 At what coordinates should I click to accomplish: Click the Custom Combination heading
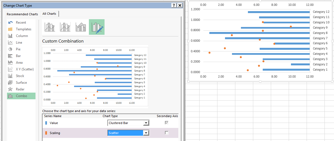(63, 41)
